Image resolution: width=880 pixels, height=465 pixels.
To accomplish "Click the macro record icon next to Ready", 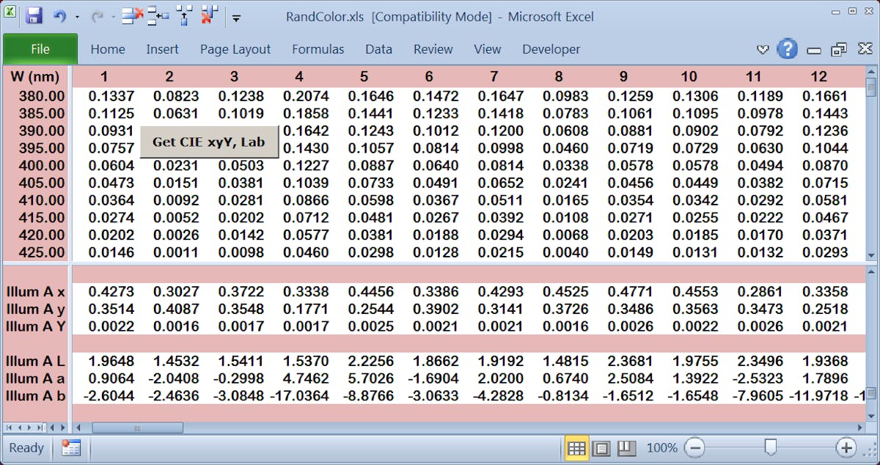I will (70, 447).
